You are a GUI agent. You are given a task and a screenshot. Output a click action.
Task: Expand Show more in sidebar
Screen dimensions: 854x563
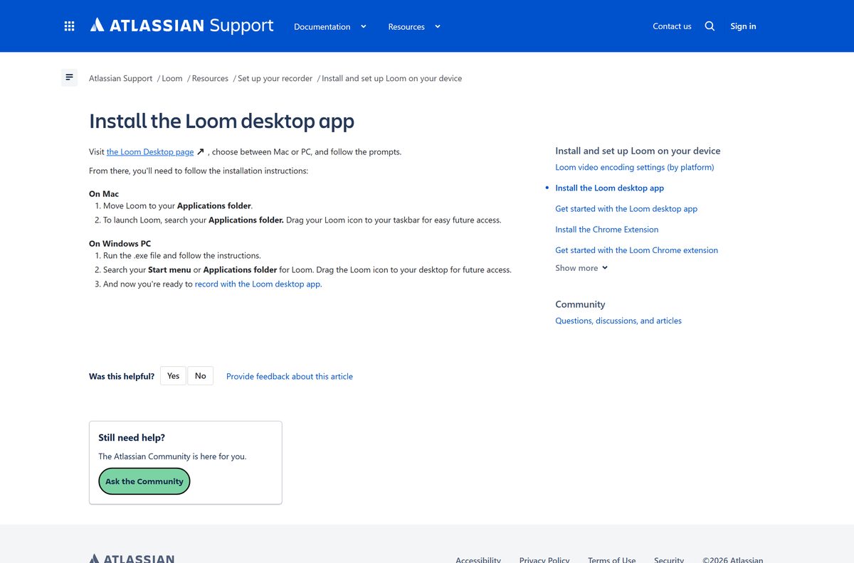pos(581,268)
